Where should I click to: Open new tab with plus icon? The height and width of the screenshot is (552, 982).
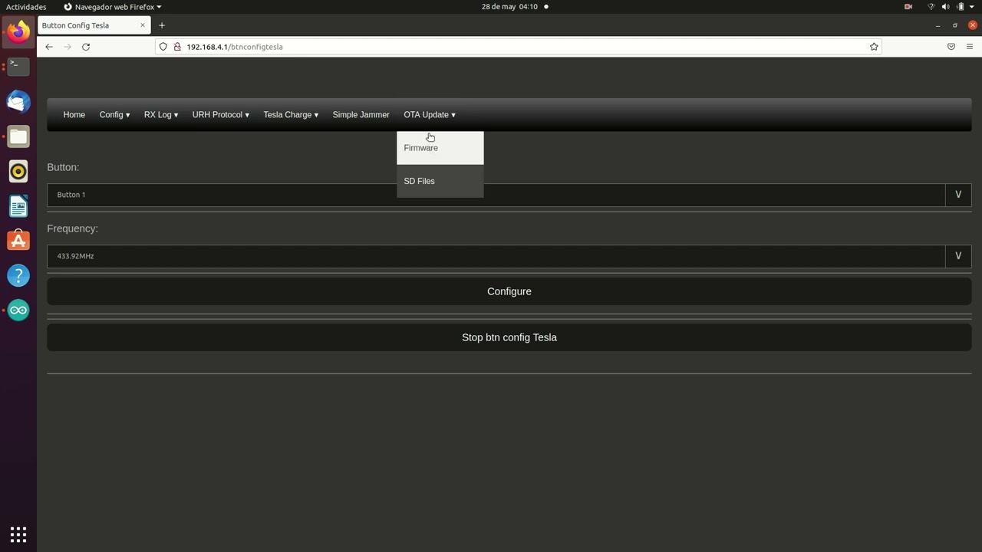coord(162,25)
